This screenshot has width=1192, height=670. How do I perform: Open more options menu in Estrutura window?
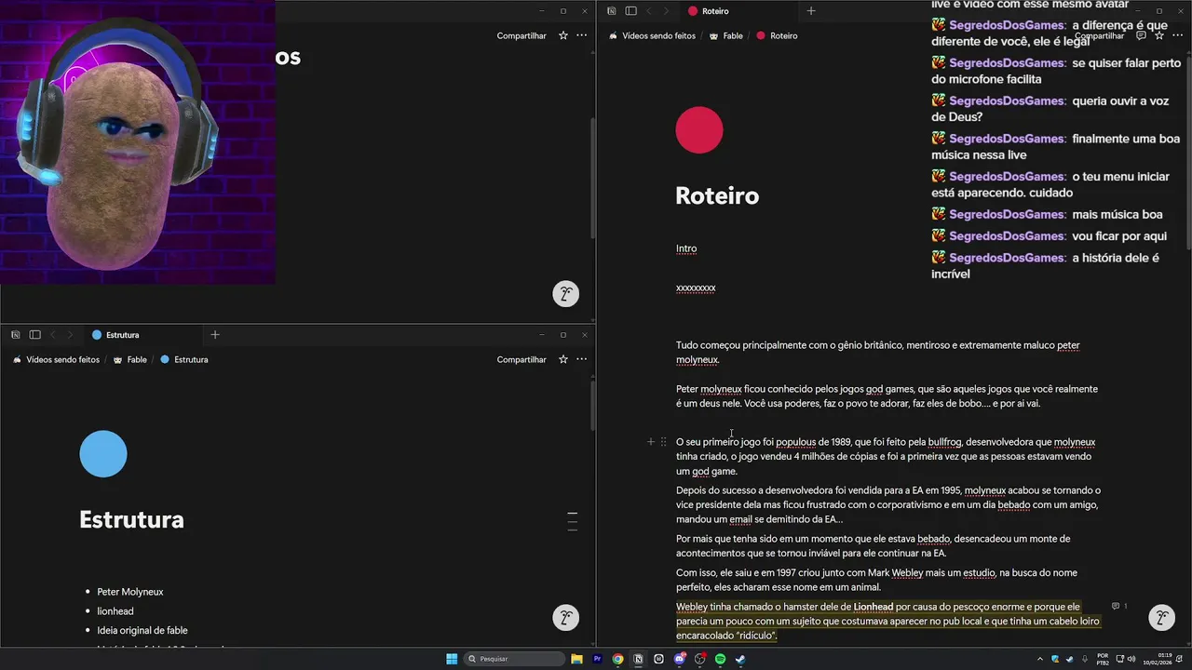[x=582, y=359]
